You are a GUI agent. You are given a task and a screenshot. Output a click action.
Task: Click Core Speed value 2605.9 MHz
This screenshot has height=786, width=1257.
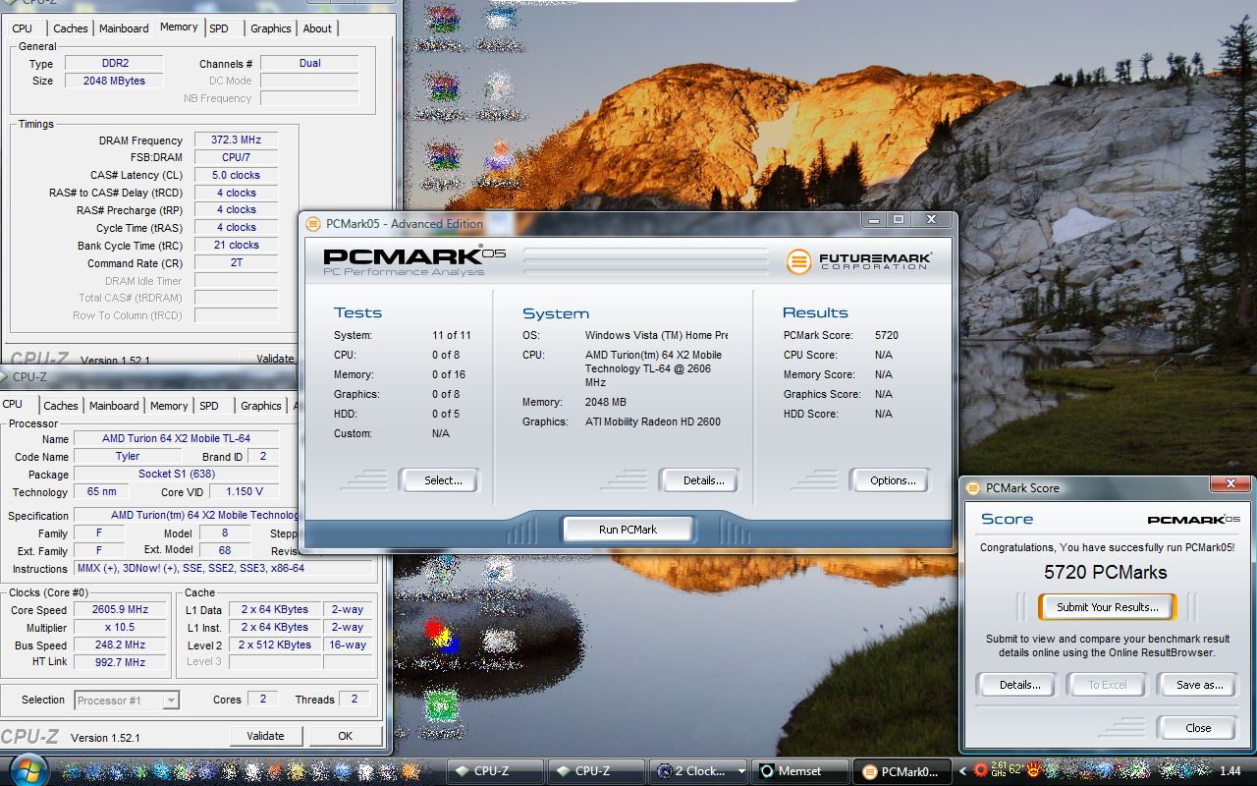pos(121,609)
